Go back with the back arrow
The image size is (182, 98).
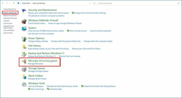tap(3, 3)
